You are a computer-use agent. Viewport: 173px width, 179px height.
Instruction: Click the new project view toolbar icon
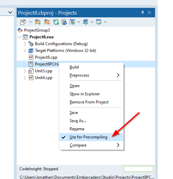coord(23,22)
